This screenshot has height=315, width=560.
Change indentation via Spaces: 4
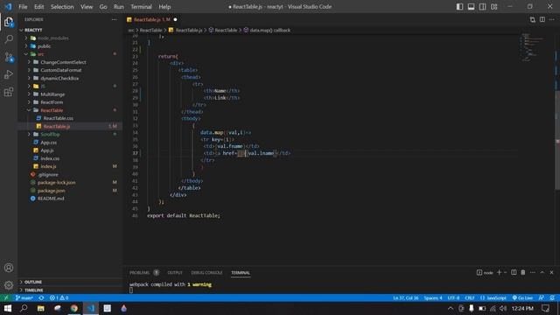tap(433, 297)
